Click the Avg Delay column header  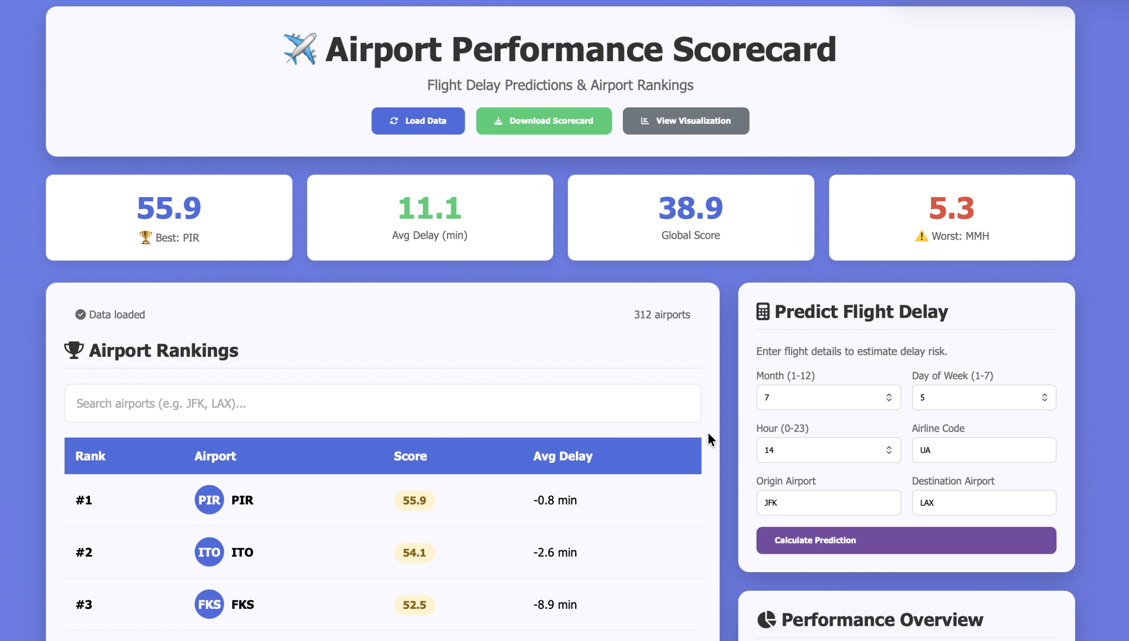point(563,456)
